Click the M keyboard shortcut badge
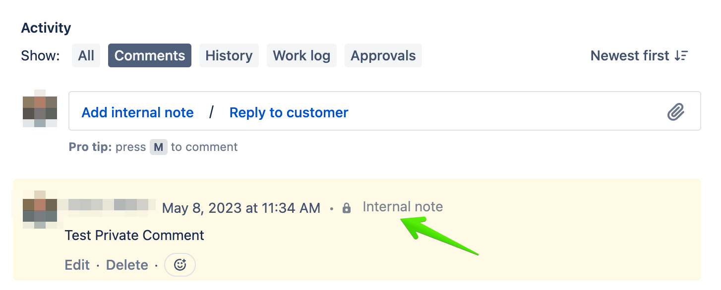Viewport: 721px width, 290px height. coord(158,147)
